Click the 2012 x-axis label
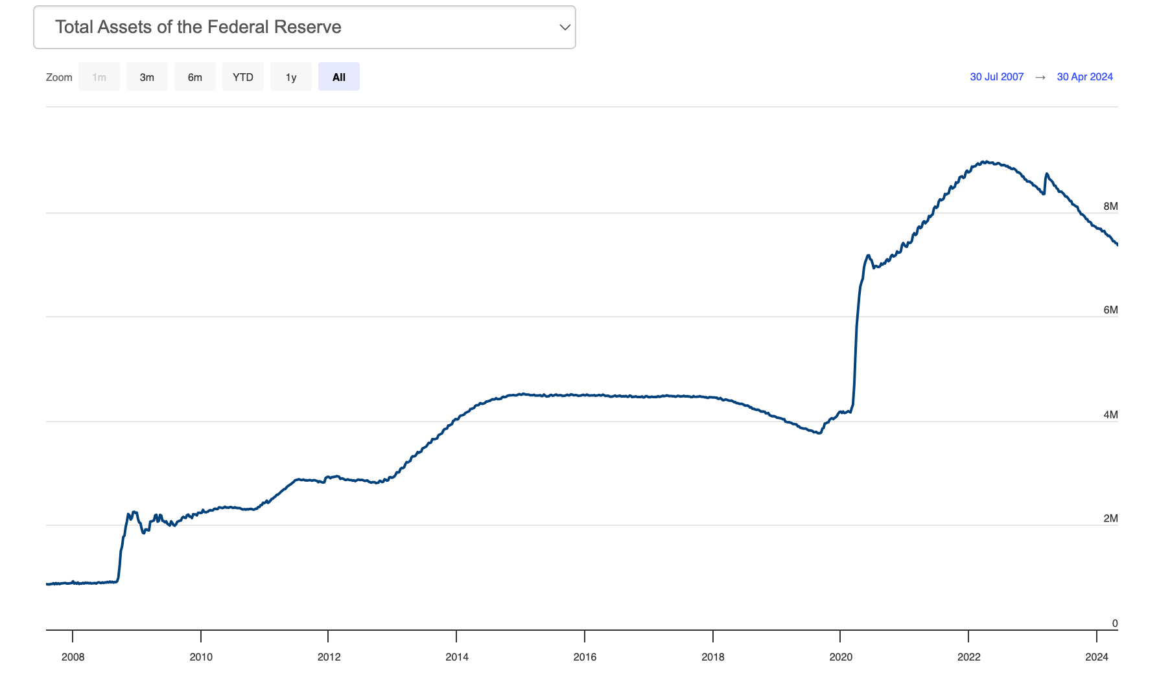Image resolution: width=1159 pixels, height=680 pixels. coord(329,657)
